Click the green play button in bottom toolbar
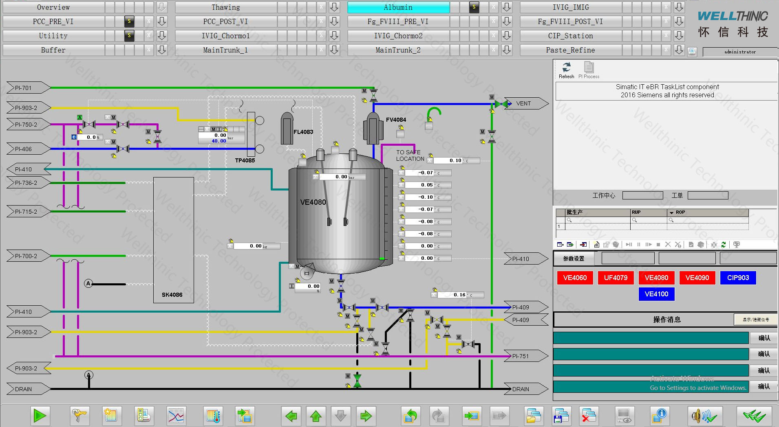 coord(40,416)
